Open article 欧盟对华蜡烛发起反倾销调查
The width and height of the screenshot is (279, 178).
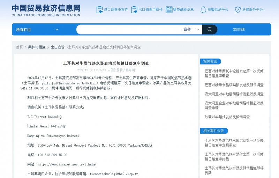[x=227, y=117]
